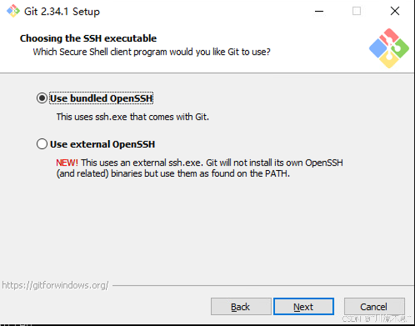The image size is (415, 326).
Task: Proceed with the Next button
Action: click(x=304, y=307)
